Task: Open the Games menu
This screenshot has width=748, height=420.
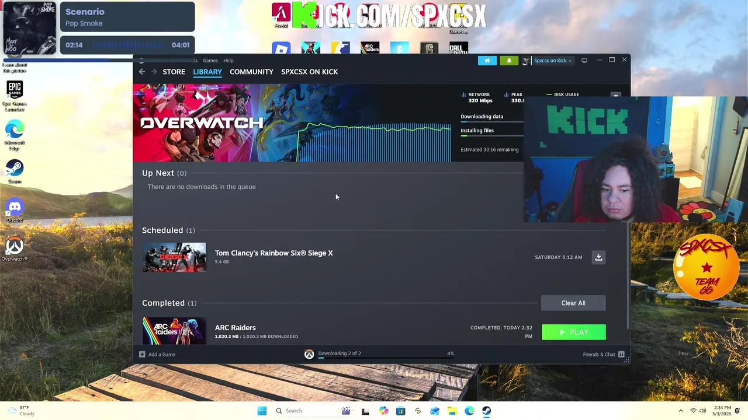Action: [210, 61]
